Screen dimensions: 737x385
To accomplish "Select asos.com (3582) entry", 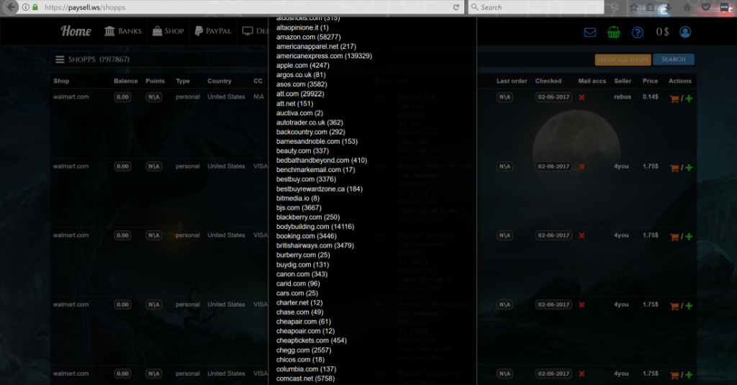I will (302, 84).
